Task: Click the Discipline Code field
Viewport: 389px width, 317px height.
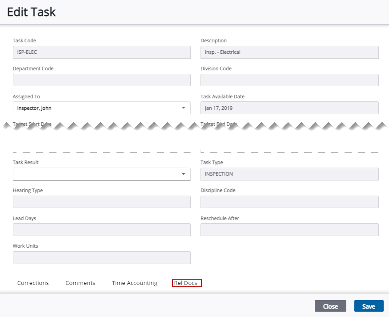Action: tap(289, 202)
